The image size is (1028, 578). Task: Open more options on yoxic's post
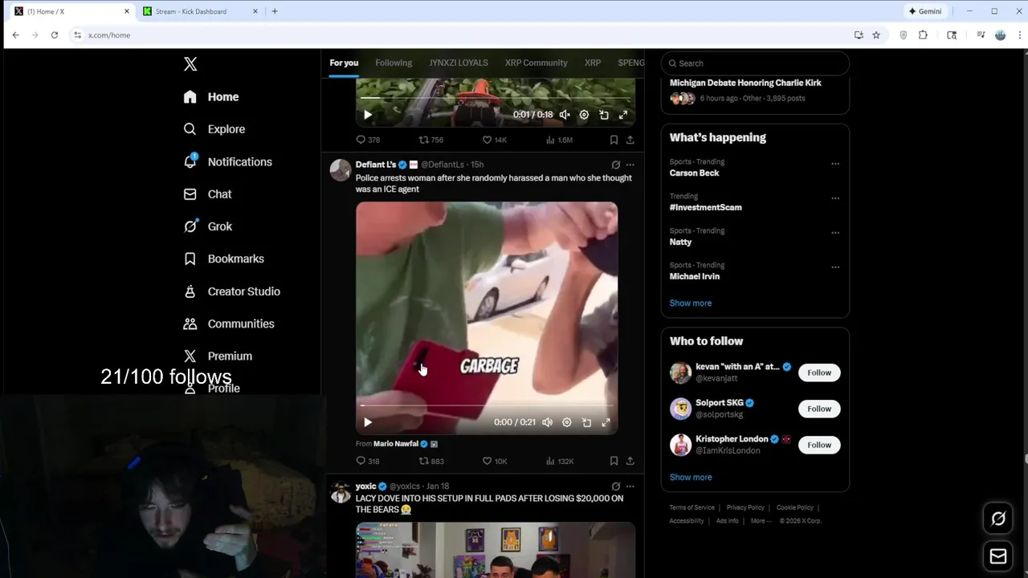630,486
